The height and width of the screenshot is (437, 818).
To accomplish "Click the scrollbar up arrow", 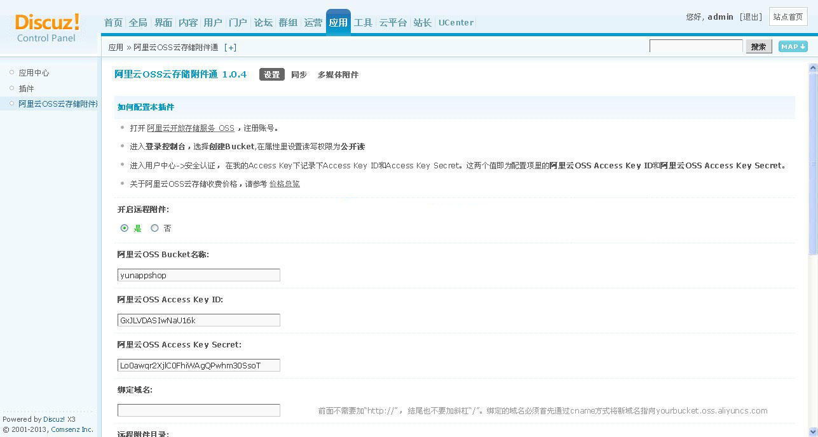I will (812, 67).
